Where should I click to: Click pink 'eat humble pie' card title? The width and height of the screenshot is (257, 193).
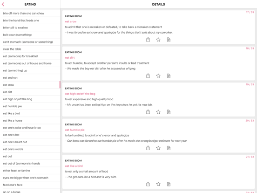75,130
